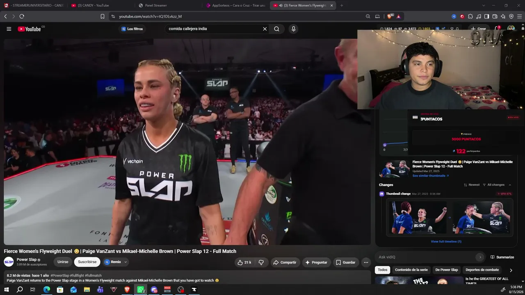Select the 'De Power Slap' chip
The image size is (525, 295).
(447, 270)
